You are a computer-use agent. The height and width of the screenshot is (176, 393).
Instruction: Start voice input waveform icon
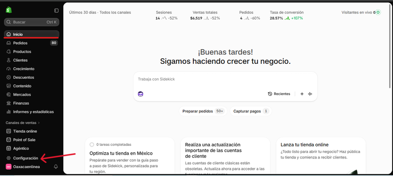(310, 94)
